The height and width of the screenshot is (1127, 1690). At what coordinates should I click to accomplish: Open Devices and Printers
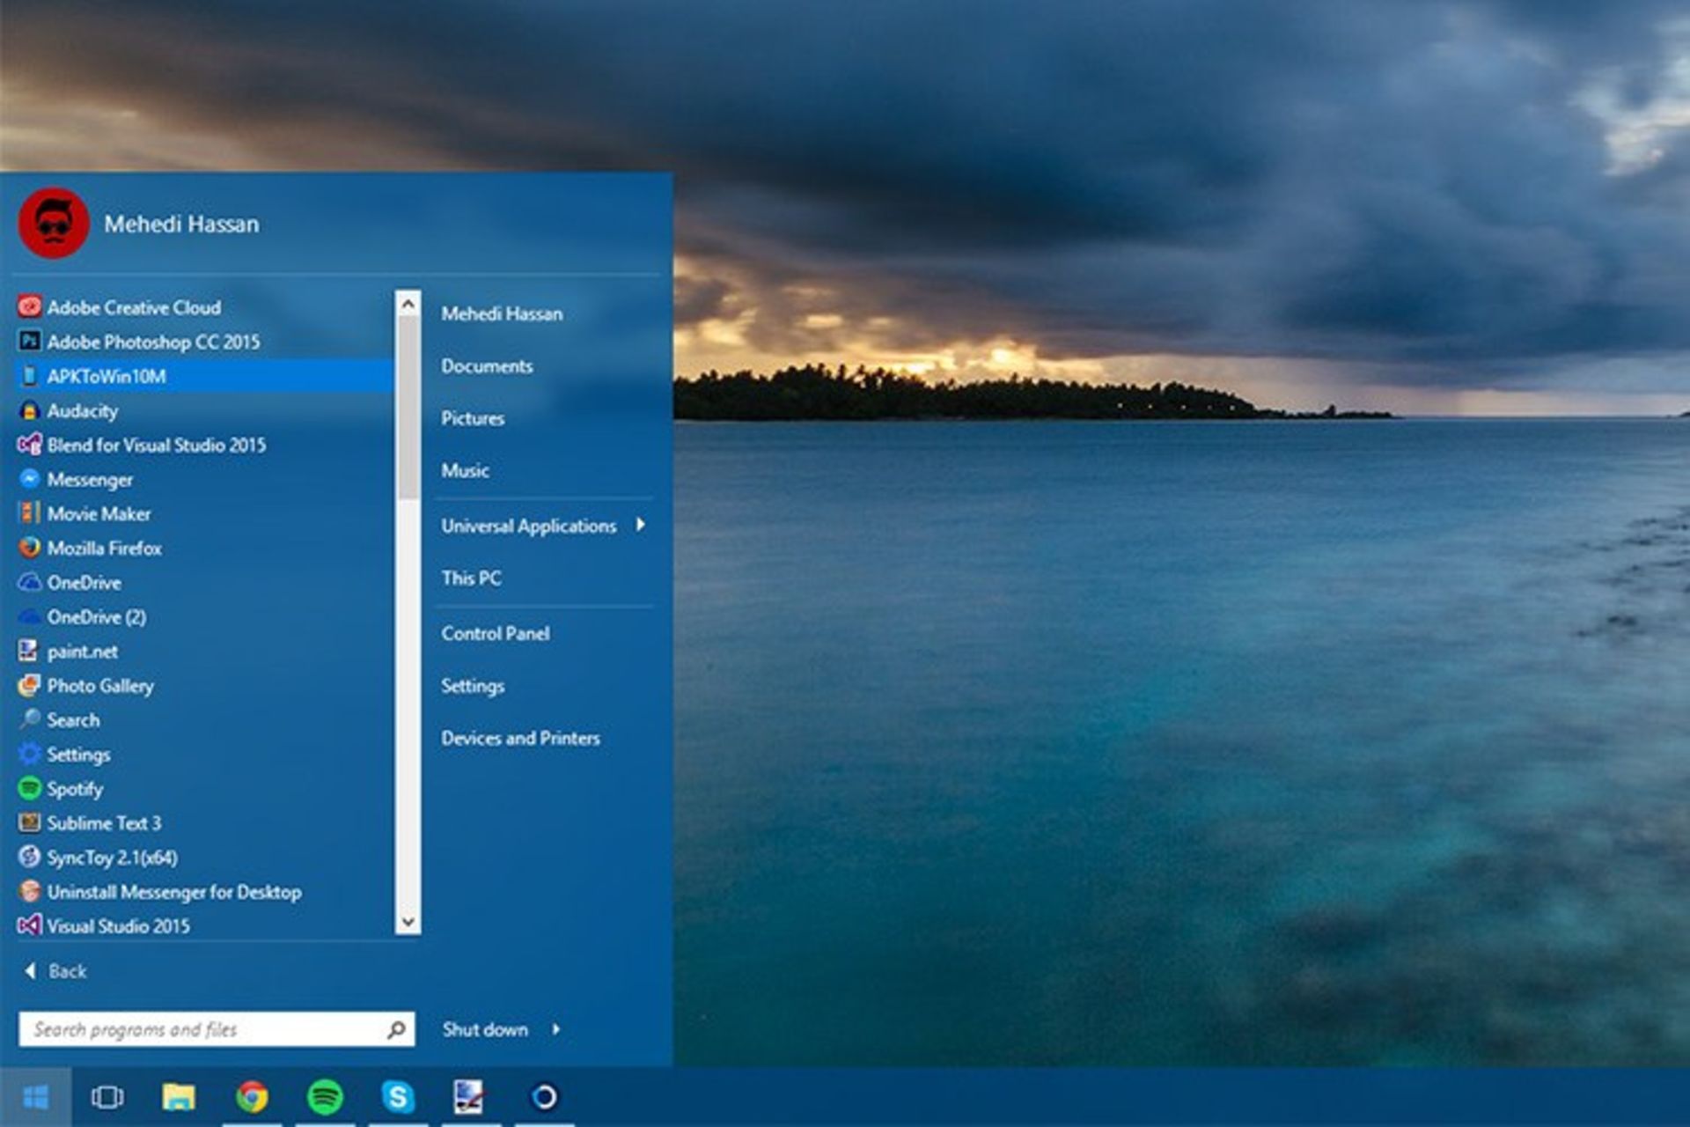pyautogui.click(x=520, y=738)
